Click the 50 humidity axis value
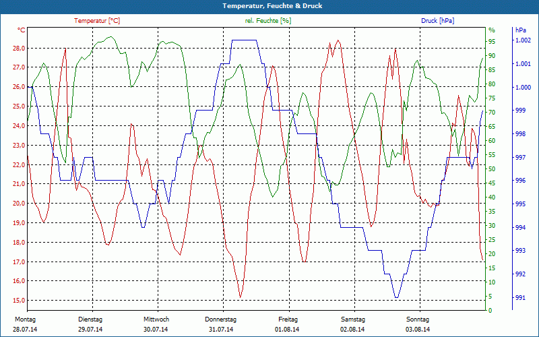 (493, 169)
